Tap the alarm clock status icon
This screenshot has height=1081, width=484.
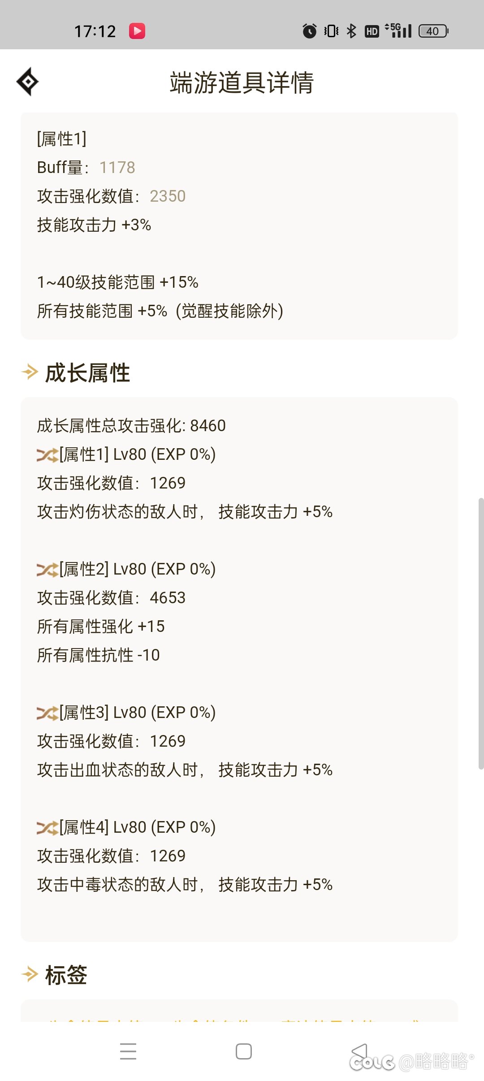click(x=310, y=30)
